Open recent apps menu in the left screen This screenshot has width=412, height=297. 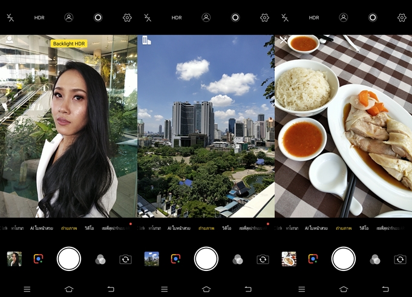tap(27, 289)
